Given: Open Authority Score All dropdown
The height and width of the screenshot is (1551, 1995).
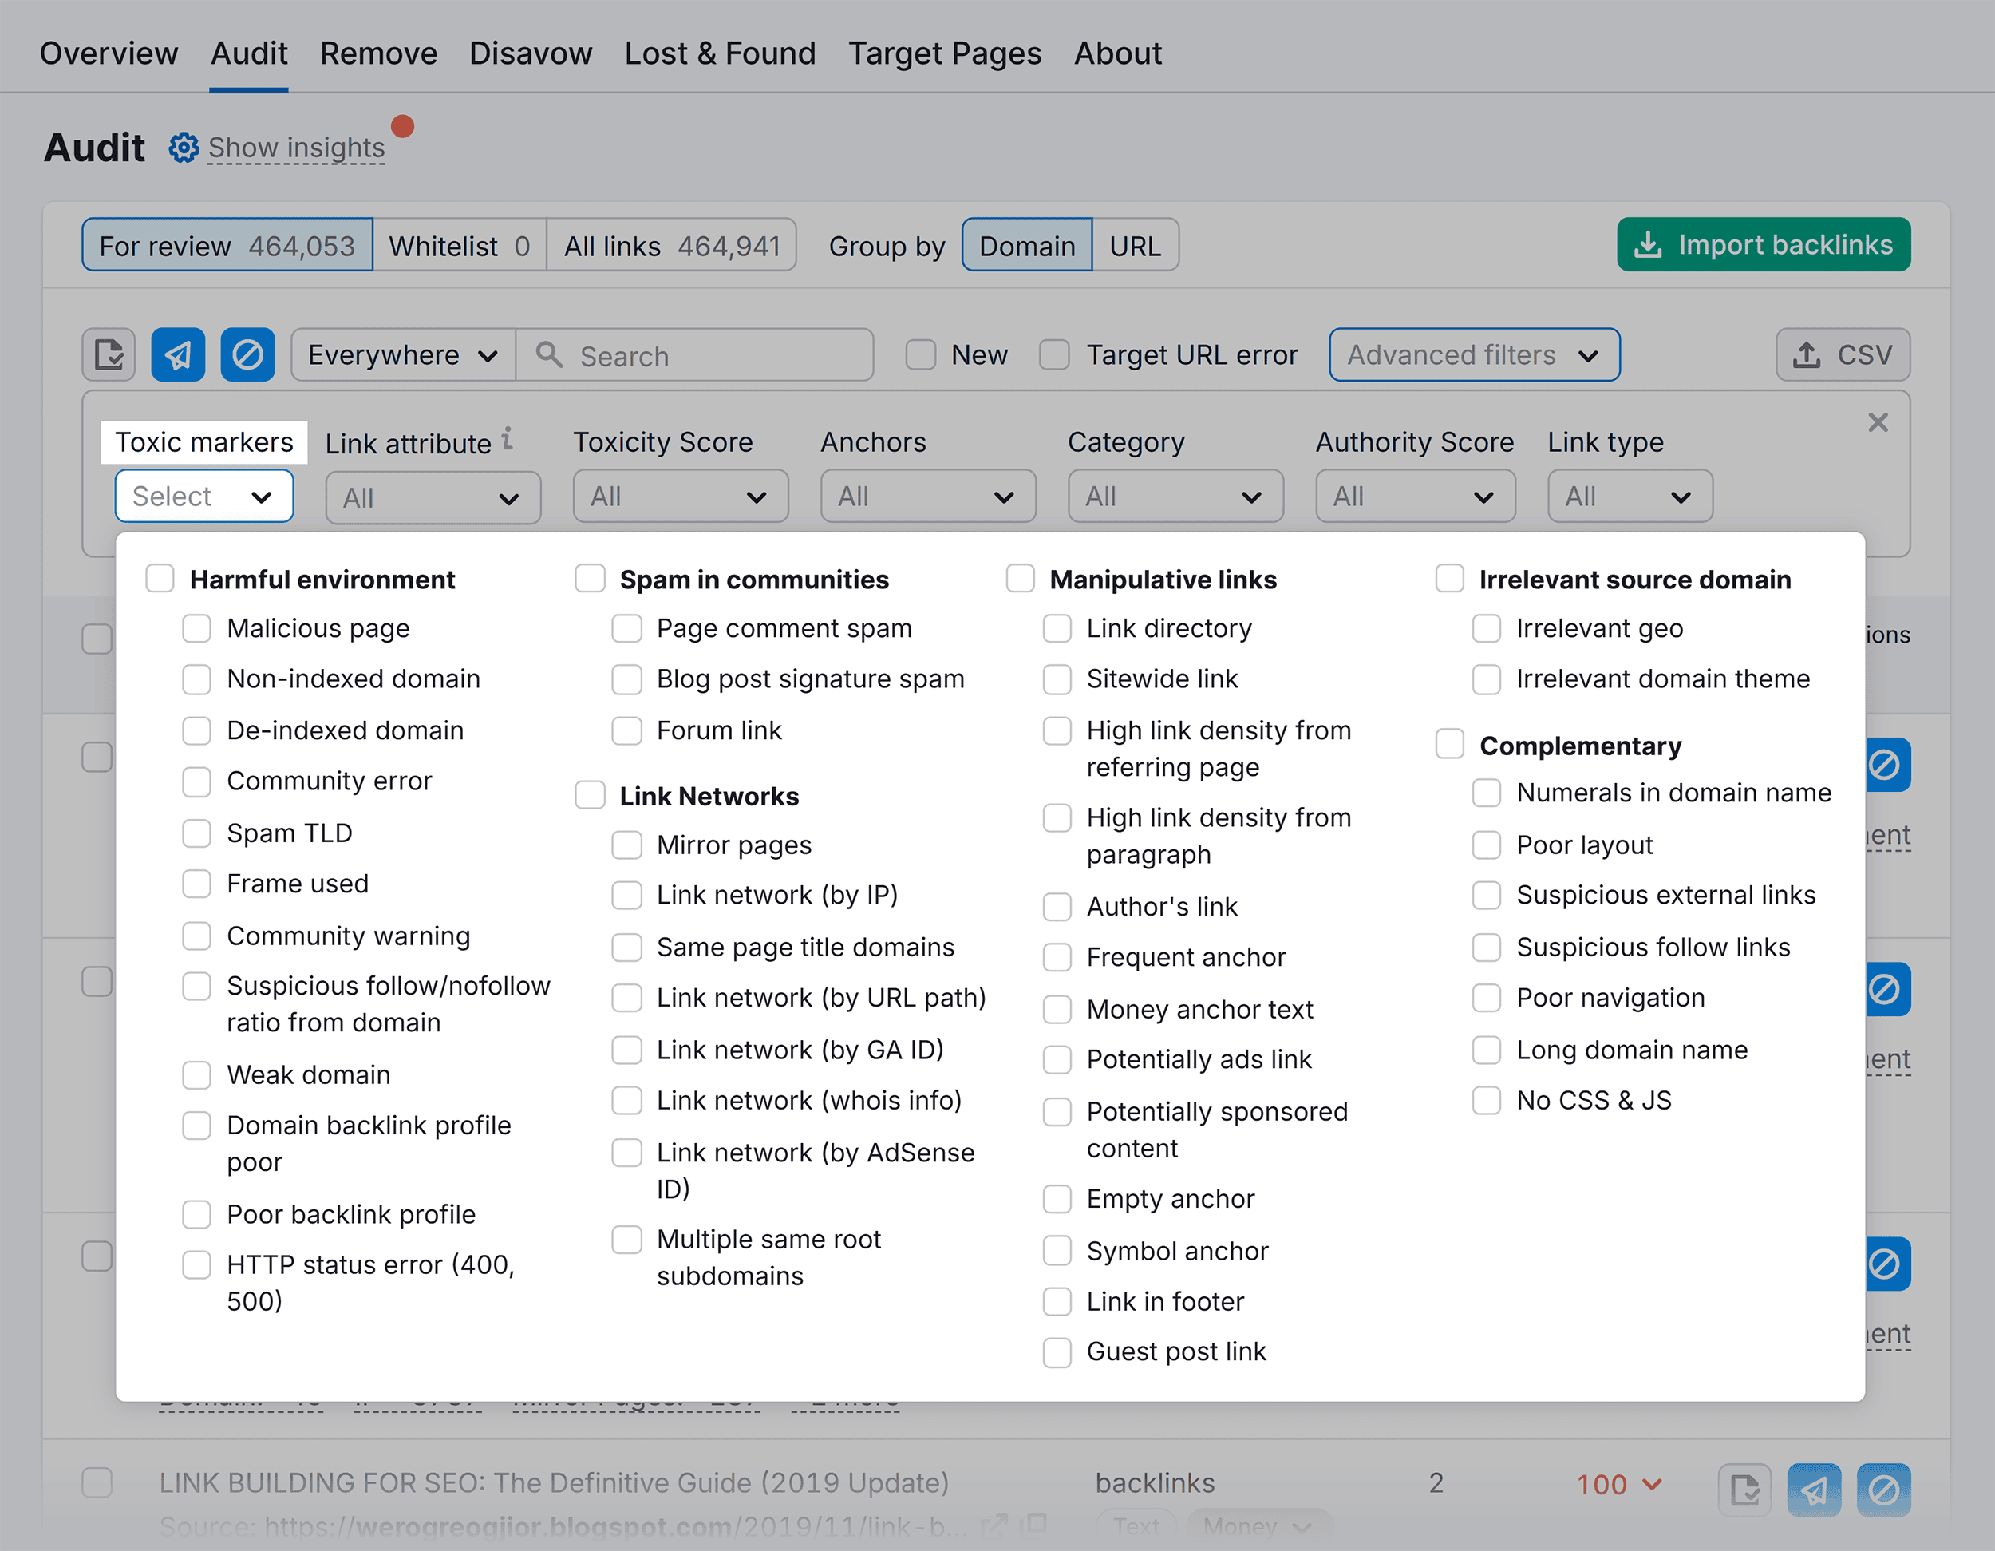Looking at the screenshot, I should tap(1415, 497).
